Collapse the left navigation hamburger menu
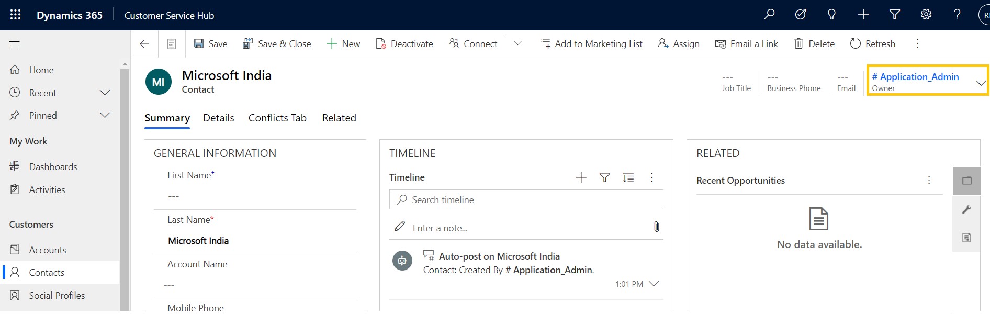Viewport: 990px width, 314px height. coord(15,44)
